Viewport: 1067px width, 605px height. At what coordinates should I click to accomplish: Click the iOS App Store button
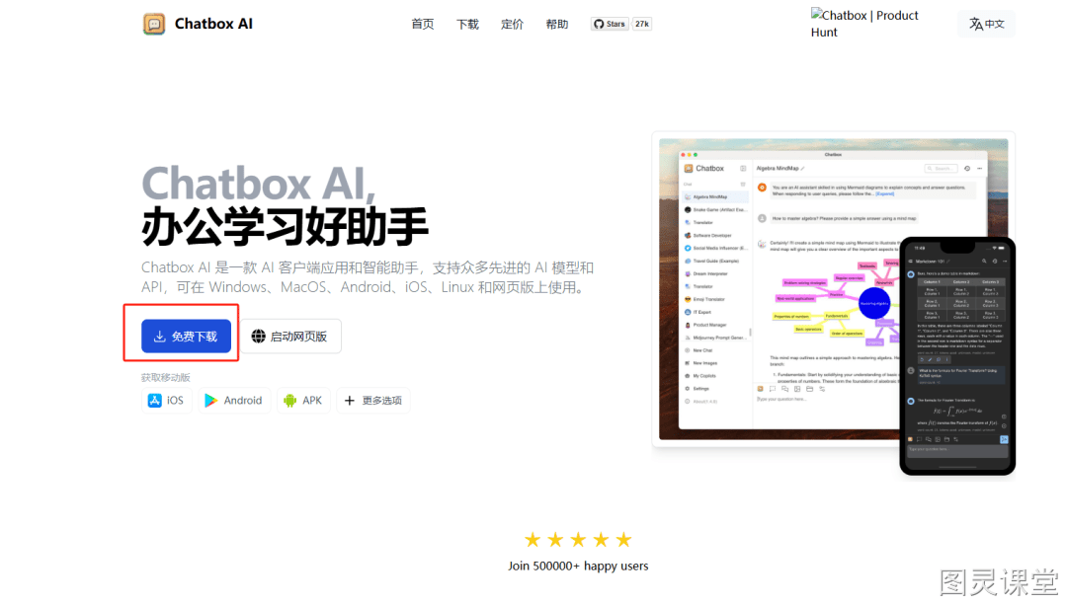pyautogui.click(x=167, y=401)
